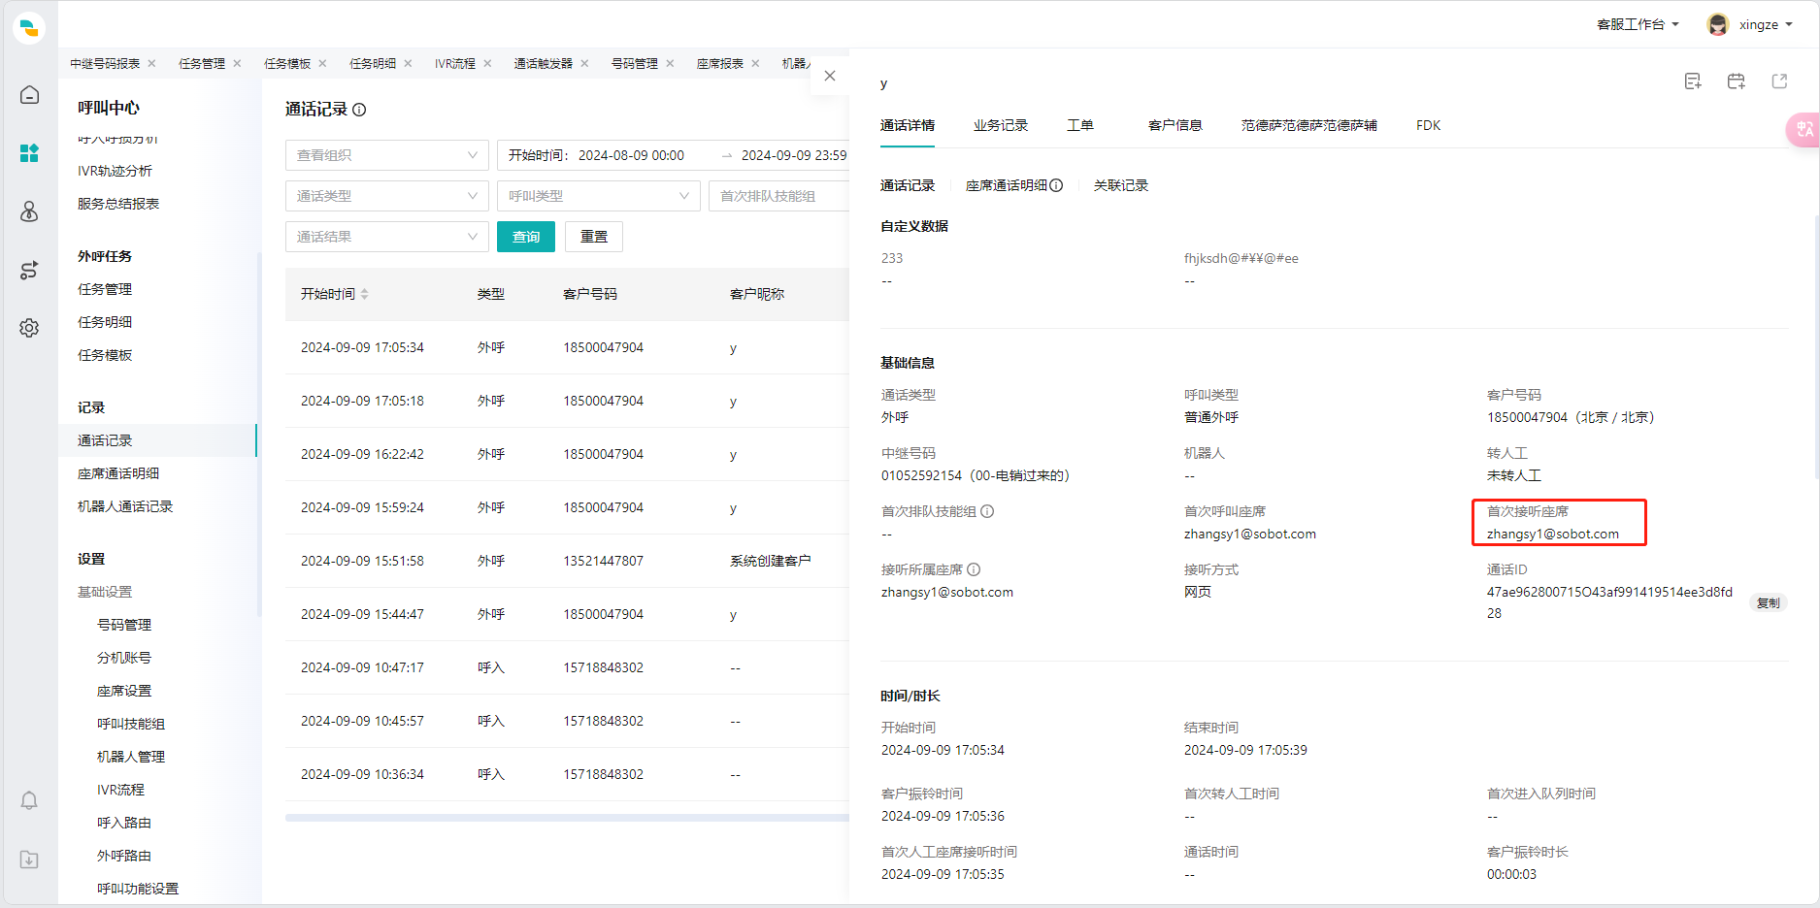Open 呼叫技能组 settings in sidebar
1820x908 pixels.
131,724
